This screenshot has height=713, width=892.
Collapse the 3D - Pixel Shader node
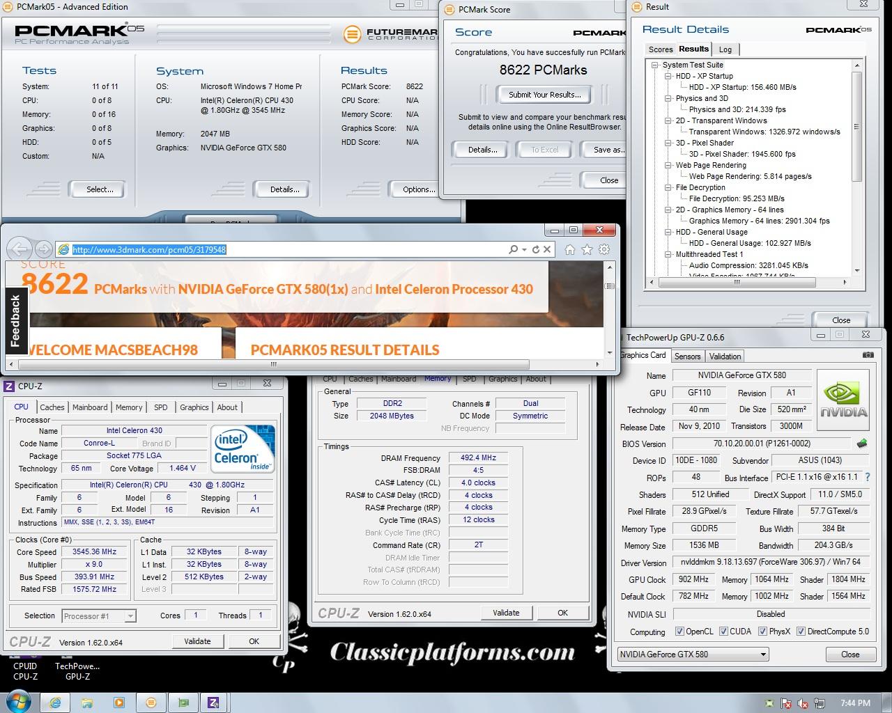click(x=668, y=143)
